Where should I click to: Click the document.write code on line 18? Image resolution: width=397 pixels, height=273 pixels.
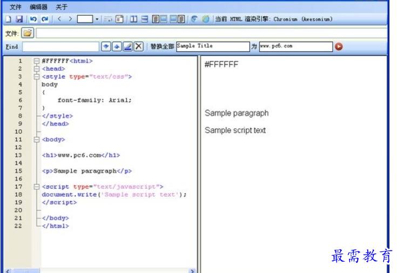pos(114,195)
